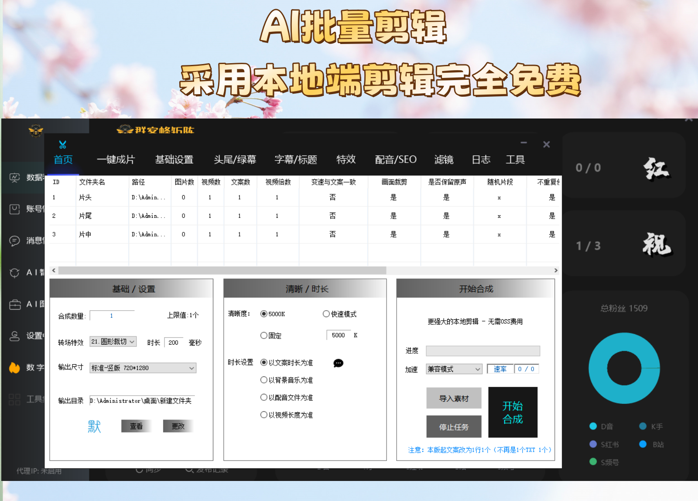Click the 工具 grid icon in sidebar
This screenshot has width=698, height=501.
15,399
